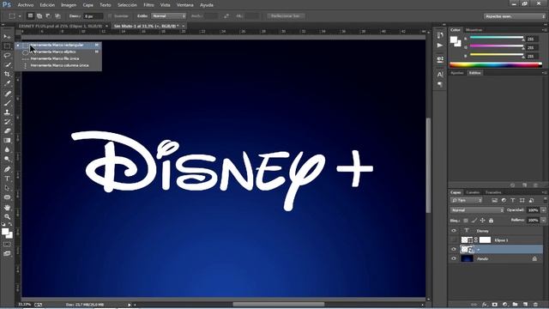Click the add layer mask icon
The width and height of the screenshot is (549, 309).
coord(495,305)
